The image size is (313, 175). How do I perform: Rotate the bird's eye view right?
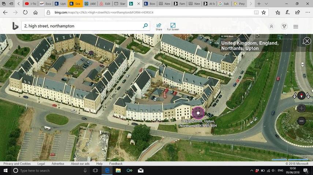pyautogui.click(x=308, y=96)
